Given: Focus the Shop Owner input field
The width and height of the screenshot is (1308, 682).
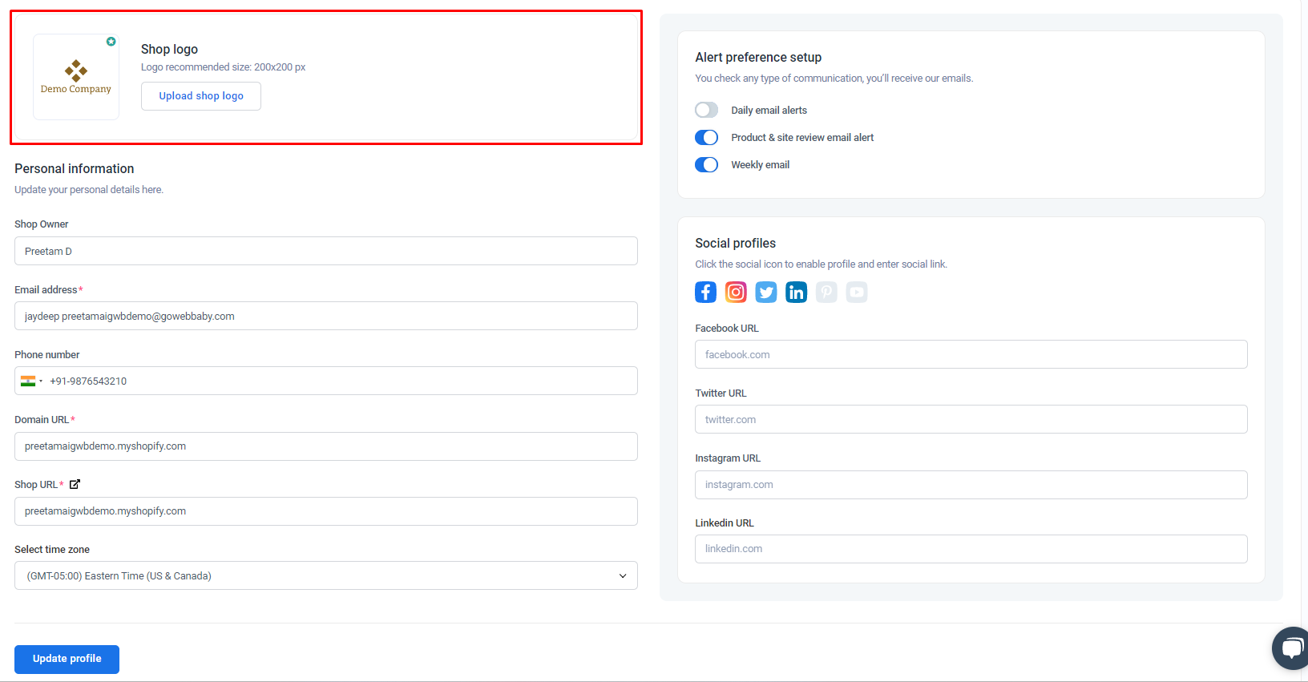Looking at the screenshot, I should click(326, 251).
